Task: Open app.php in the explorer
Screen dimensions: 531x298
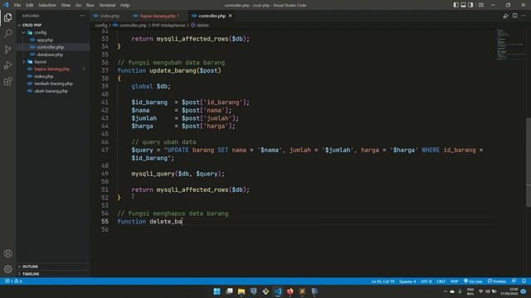Action: tap(45, 40)
